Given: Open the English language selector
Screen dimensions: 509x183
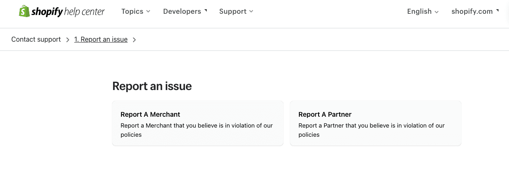Looking at the screenshot, I should pos(423,12).
